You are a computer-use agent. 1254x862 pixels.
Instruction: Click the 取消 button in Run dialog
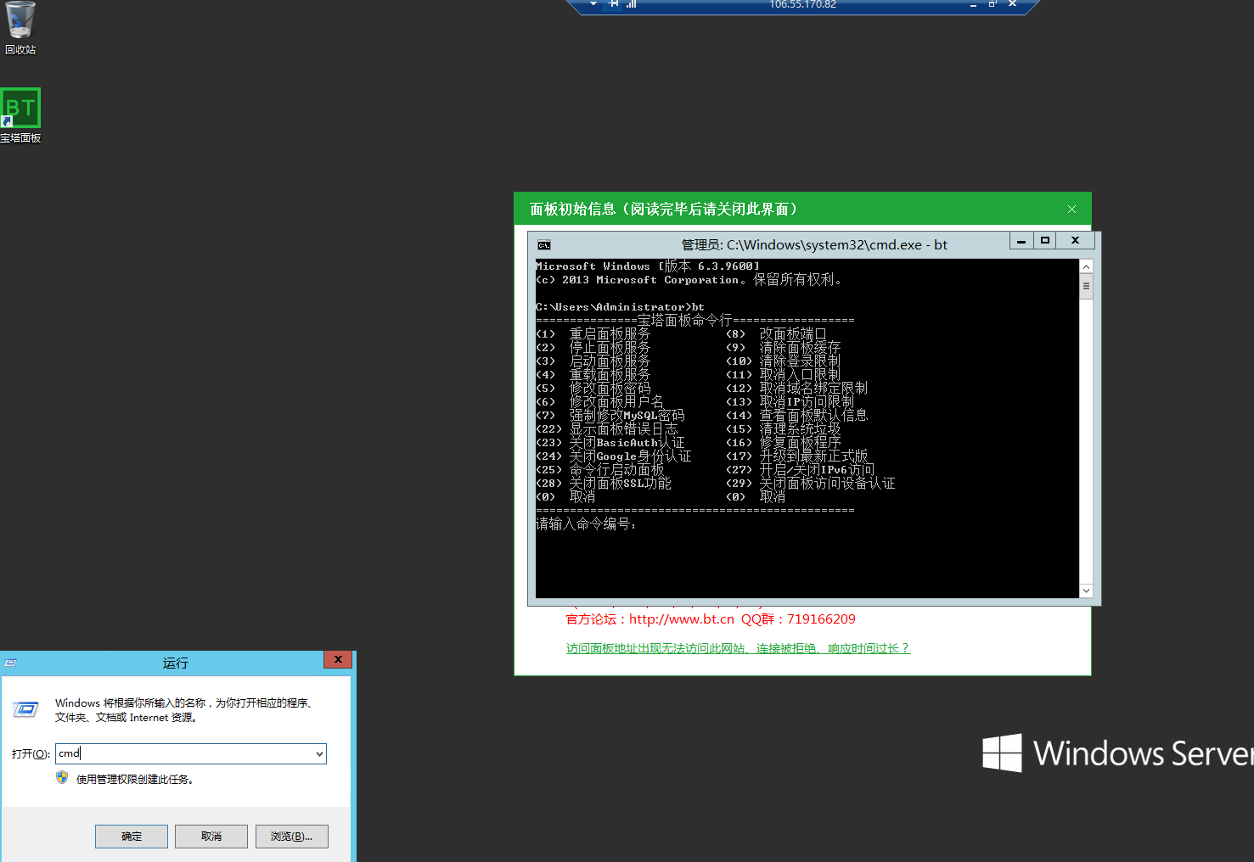211,837
